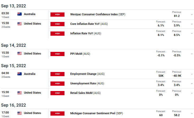Screen dimensions: 194x118
Task: Open the Unemployment Rate (AUG) event
Action: pos(87,83)
